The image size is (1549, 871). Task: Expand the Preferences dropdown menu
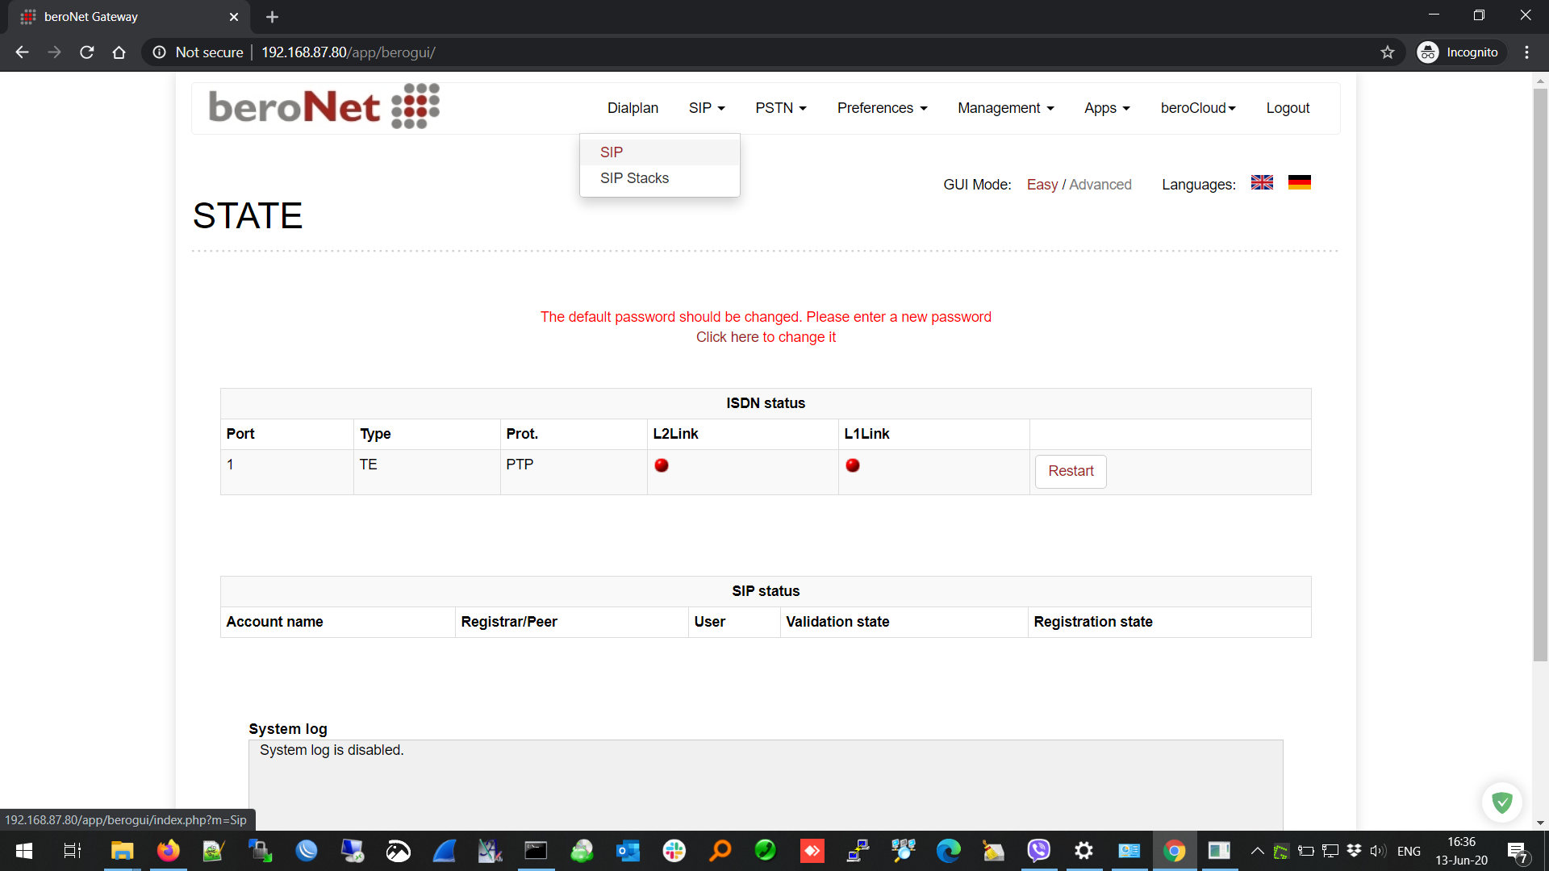(x=882, y=108)
